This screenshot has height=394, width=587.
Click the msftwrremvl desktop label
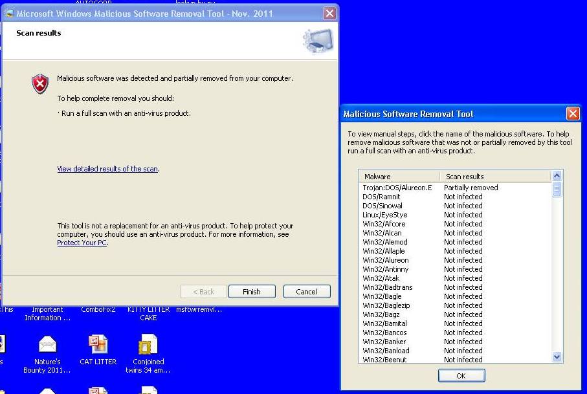point(199,309)
